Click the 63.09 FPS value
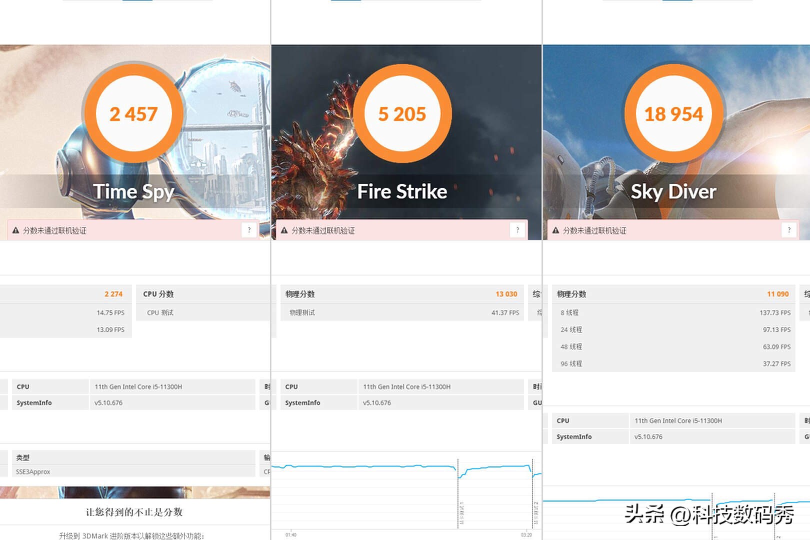Viewport: 810px width, 540px height. click(776, 346)
